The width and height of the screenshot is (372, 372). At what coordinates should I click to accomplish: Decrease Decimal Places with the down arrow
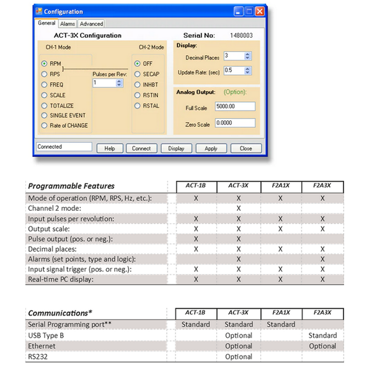tap(247, 58)
